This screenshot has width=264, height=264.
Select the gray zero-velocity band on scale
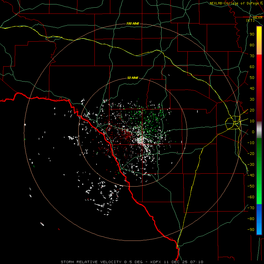coord(259,130)
